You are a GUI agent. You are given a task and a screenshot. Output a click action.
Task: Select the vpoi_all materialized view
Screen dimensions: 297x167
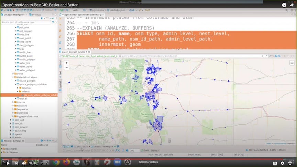pos(23,99)
